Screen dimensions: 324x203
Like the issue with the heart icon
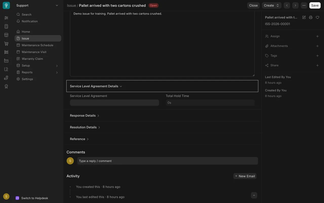317,18
